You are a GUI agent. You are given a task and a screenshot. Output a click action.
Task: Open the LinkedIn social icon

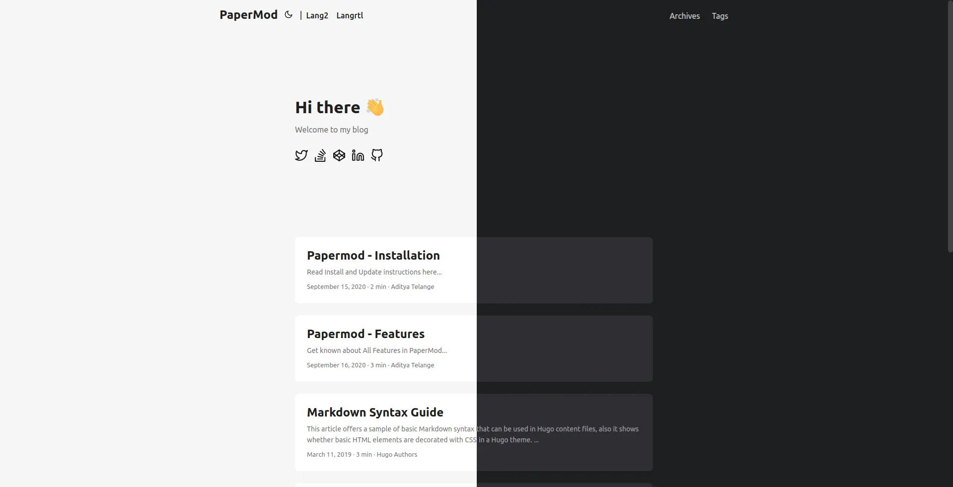point(358,155)
